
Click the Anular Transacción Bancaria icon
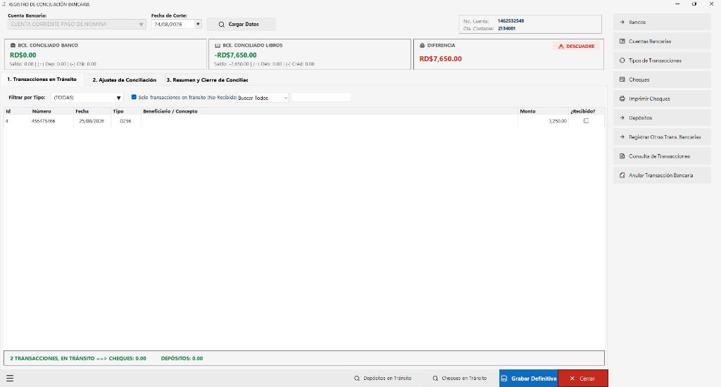pyautogui.click(x=622, y=176)
